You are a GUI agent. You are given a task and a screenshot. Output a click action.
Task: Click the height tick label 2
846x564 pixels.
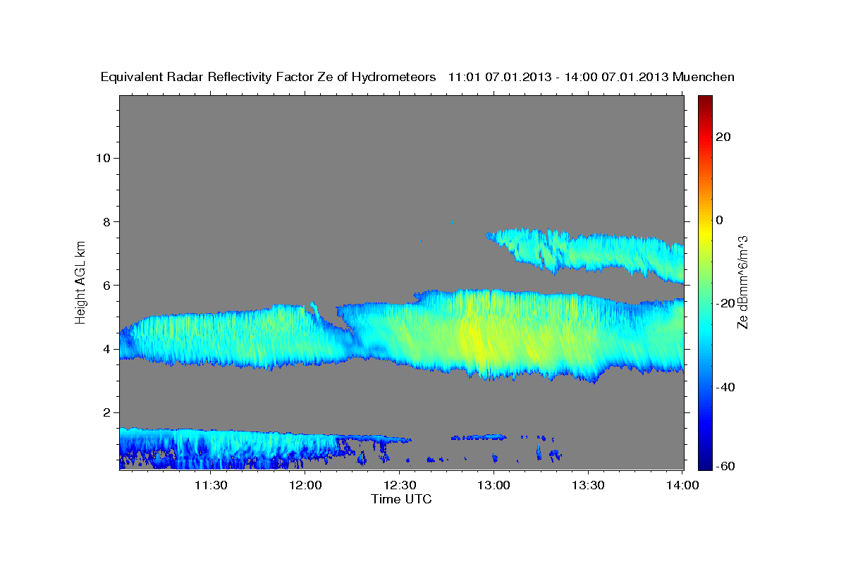pos(107,412)
